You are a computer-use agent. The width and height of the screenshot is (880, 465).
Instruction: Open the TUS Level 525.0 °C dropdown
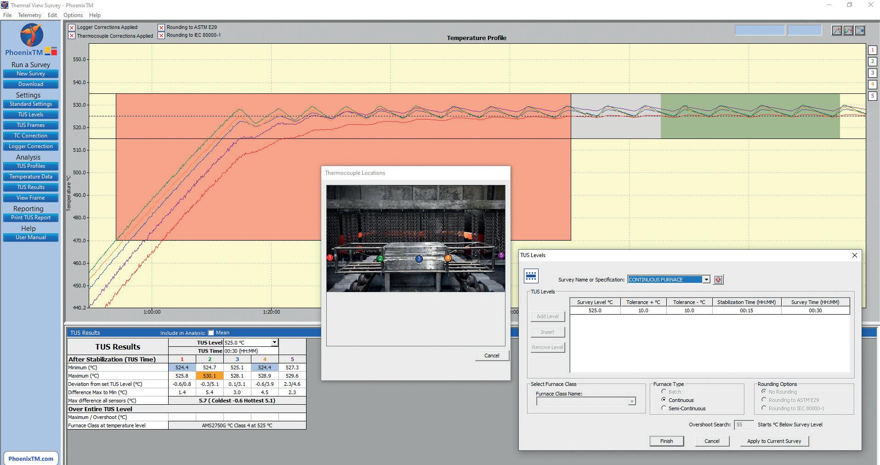click(274, 343)
